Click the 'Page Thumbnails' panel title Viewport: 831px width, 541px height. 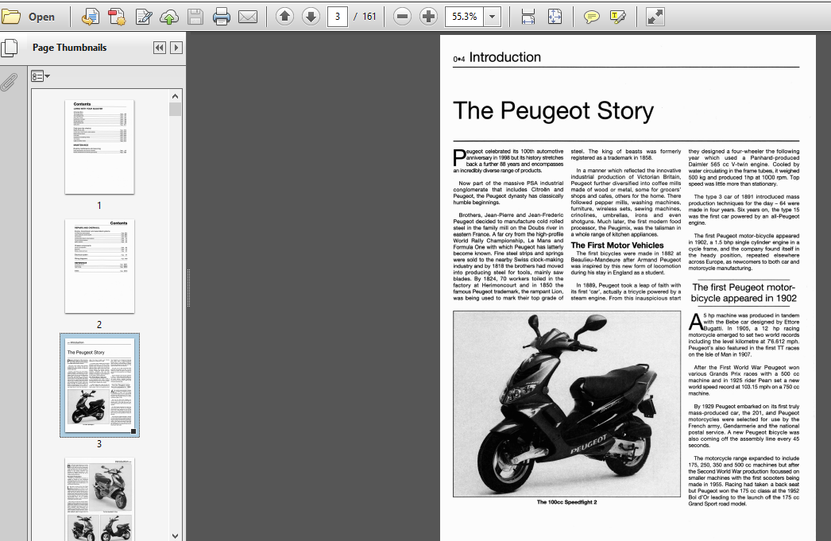(x=69, y=48)
